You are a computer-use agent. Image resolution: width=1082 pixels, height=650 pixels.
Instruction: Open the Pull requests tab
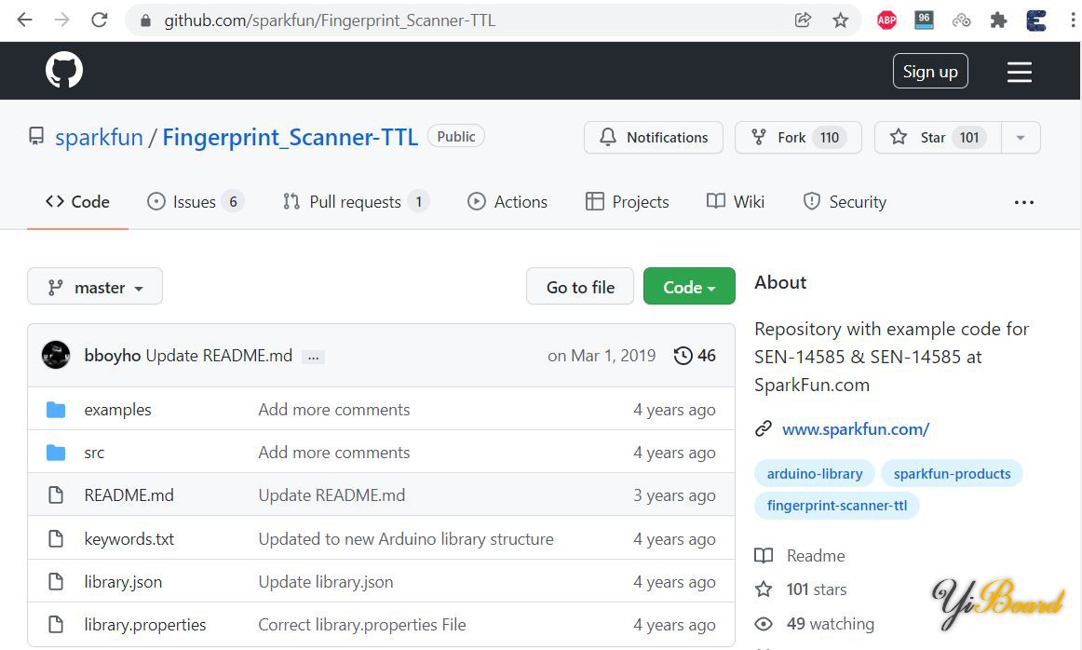356,201
